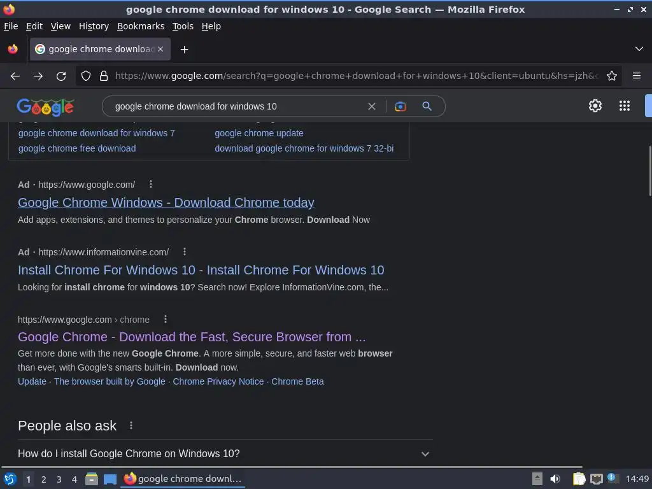Go forward to the next page

click(38, 76)
